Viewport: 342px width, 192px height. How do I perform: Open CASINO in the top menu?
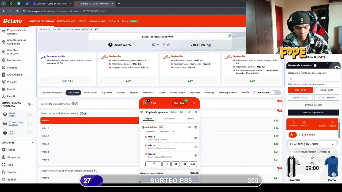[x=82, y=21]
